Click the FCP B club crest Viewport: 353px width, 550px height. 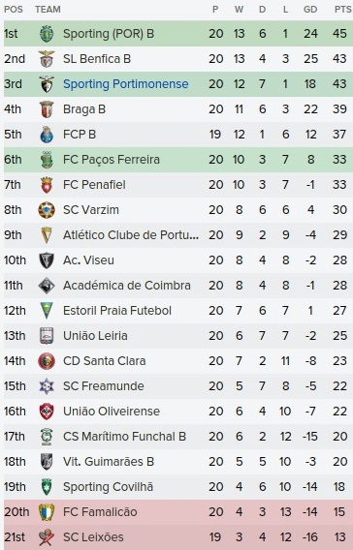(x=47, y=135)
